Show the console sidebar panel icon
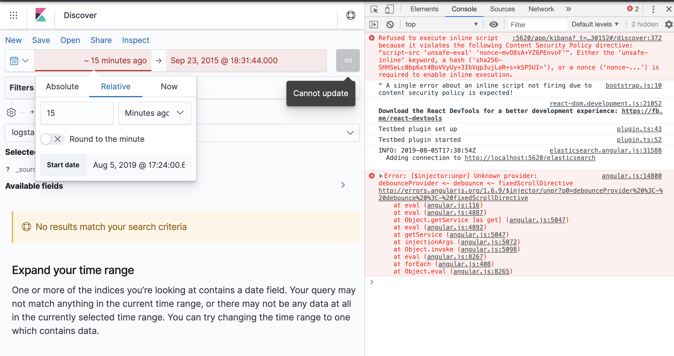674x356 pixels. (x=373, y=25)
